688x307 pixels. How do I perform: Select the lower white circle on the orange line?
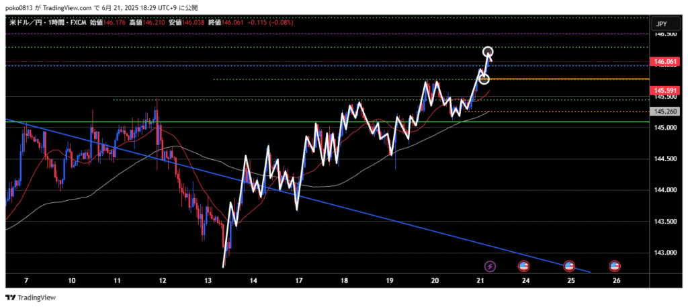[483, 79]
